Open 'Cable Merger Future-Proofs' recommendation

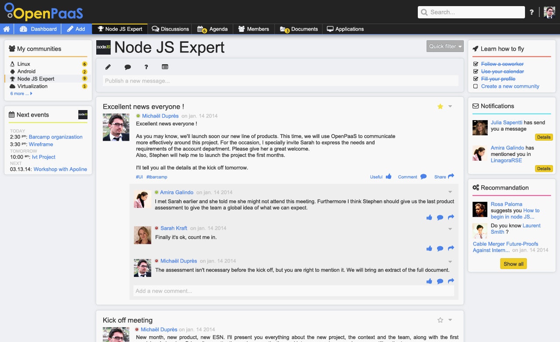tap(505, 247)
